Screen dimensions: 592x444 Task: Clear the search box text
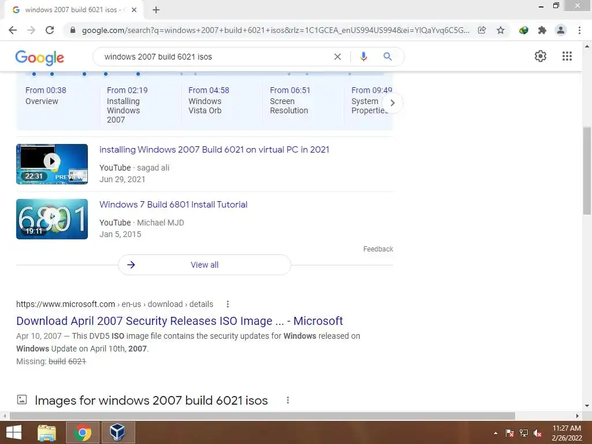(x=338, y=57)
